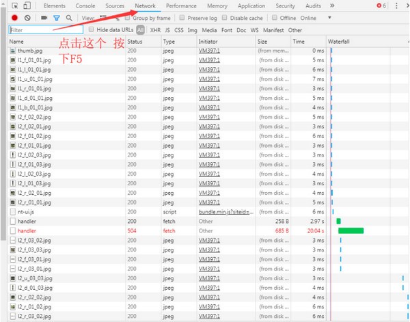Filter requests by XHR type
Image resolution: width=410 pixels, height=322 pixels.
coord(156,30)
